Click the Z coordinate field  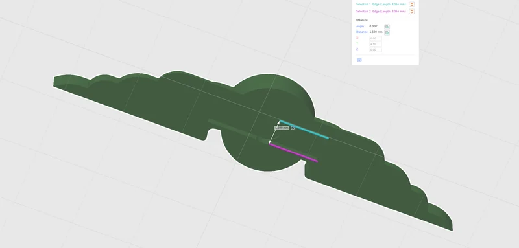pos(376,49)
